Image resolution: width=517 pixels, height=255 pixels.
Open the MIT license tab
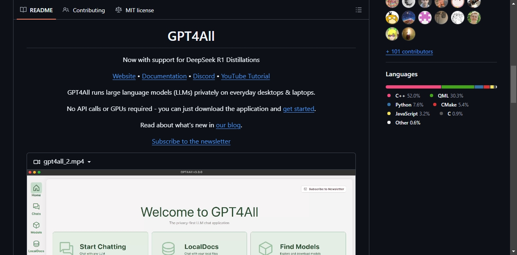pyautogui.click(x=135, y=10)
